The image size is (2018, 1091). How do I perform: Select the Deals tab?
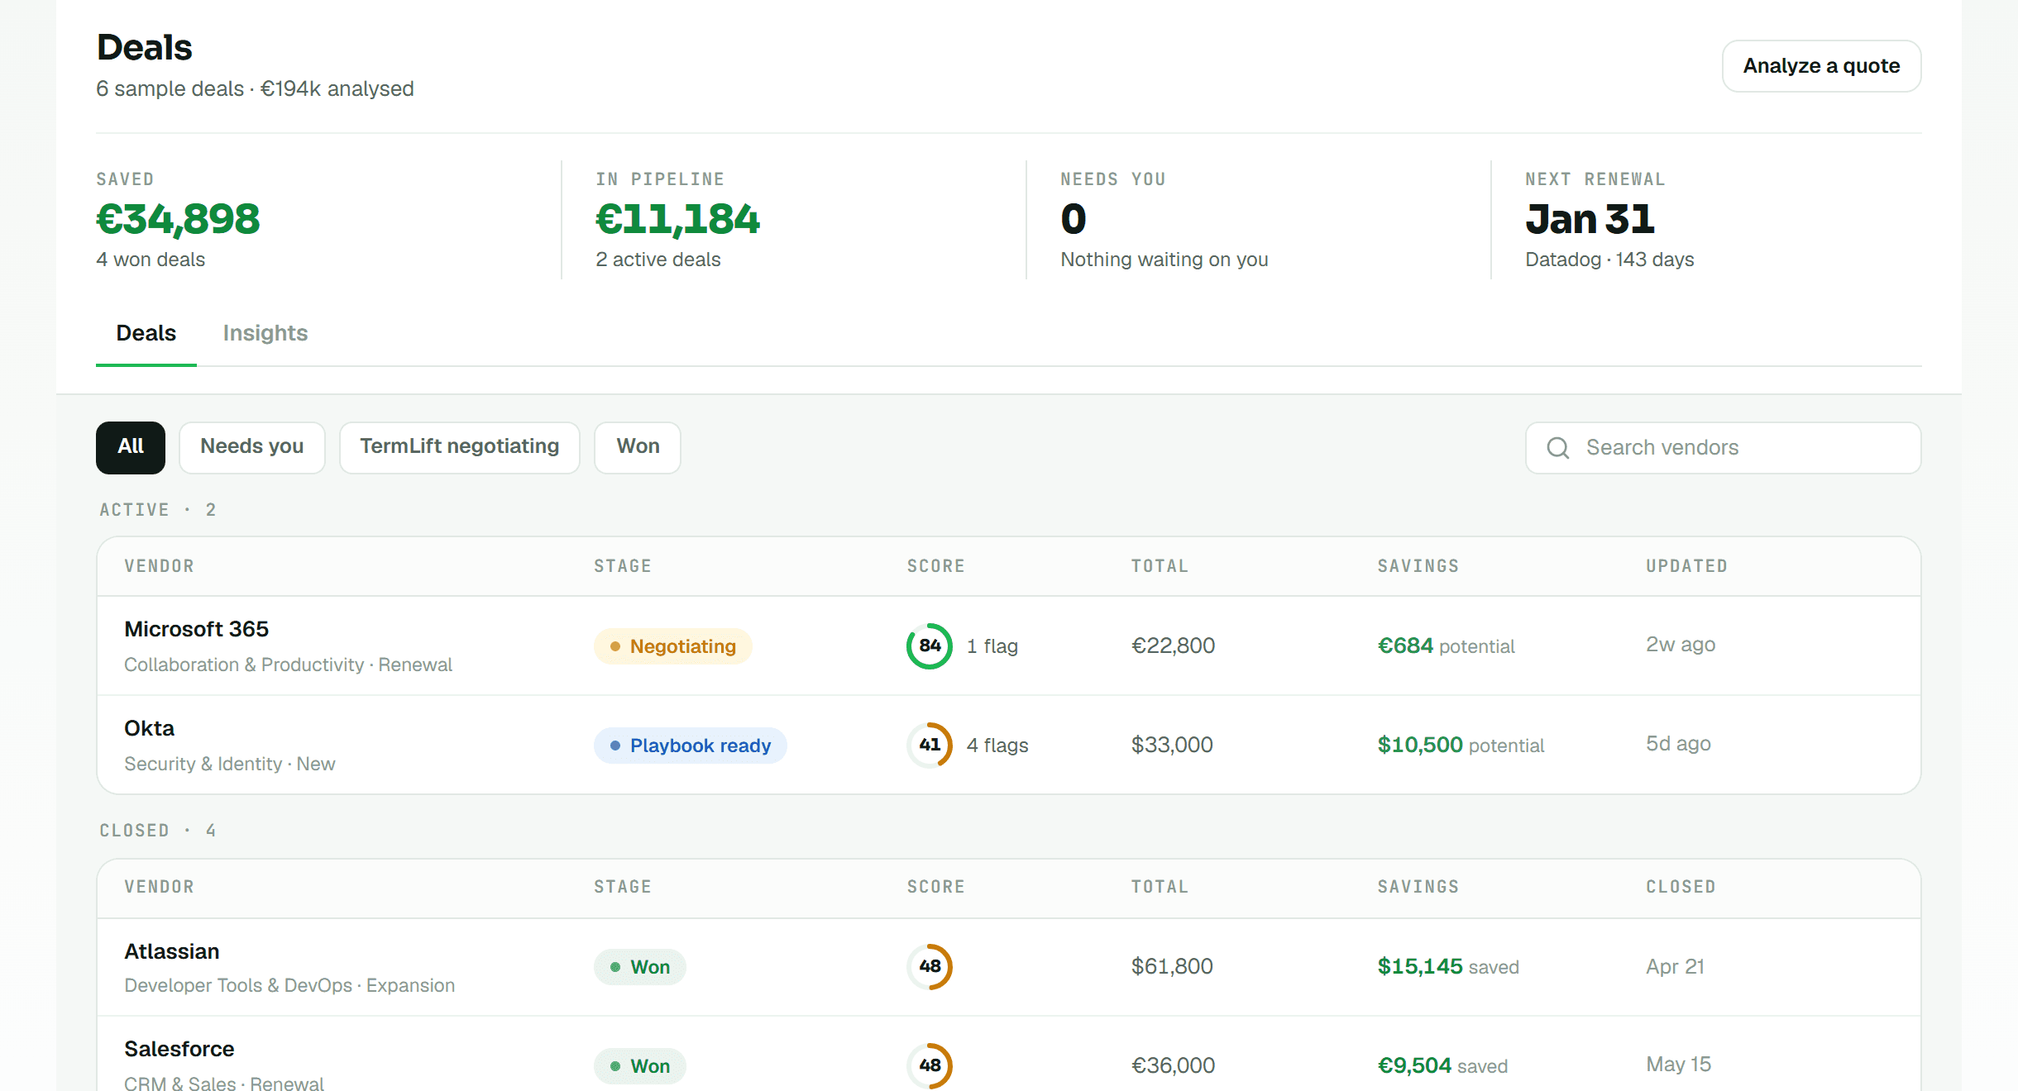(146, 333)
